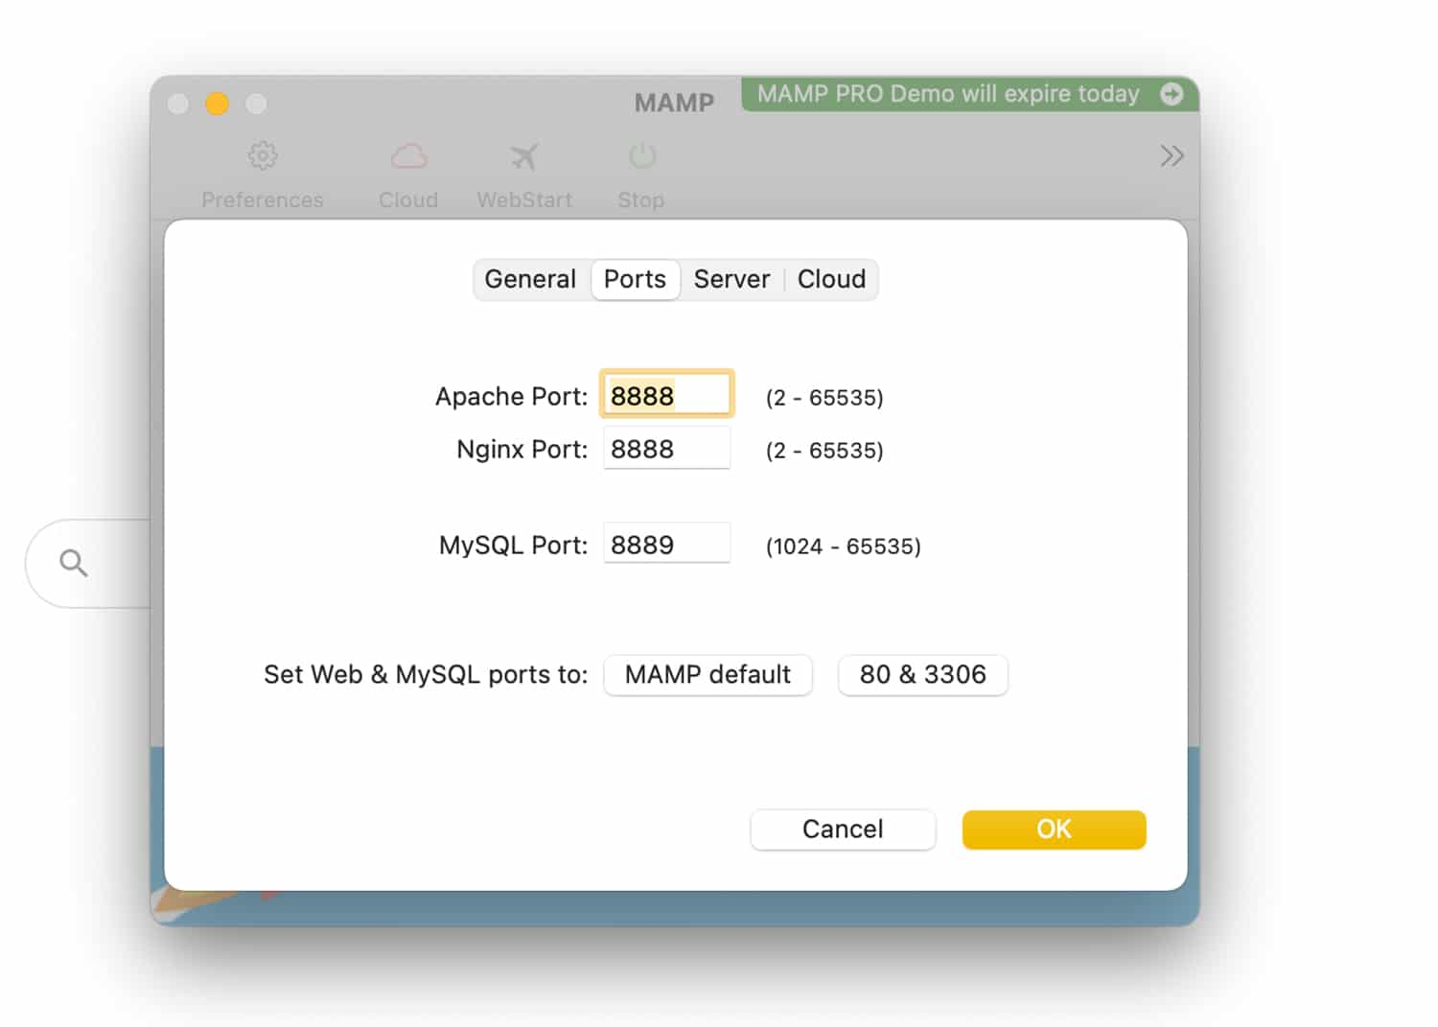Confirm settings with the OK button

tap(1054, 829)
